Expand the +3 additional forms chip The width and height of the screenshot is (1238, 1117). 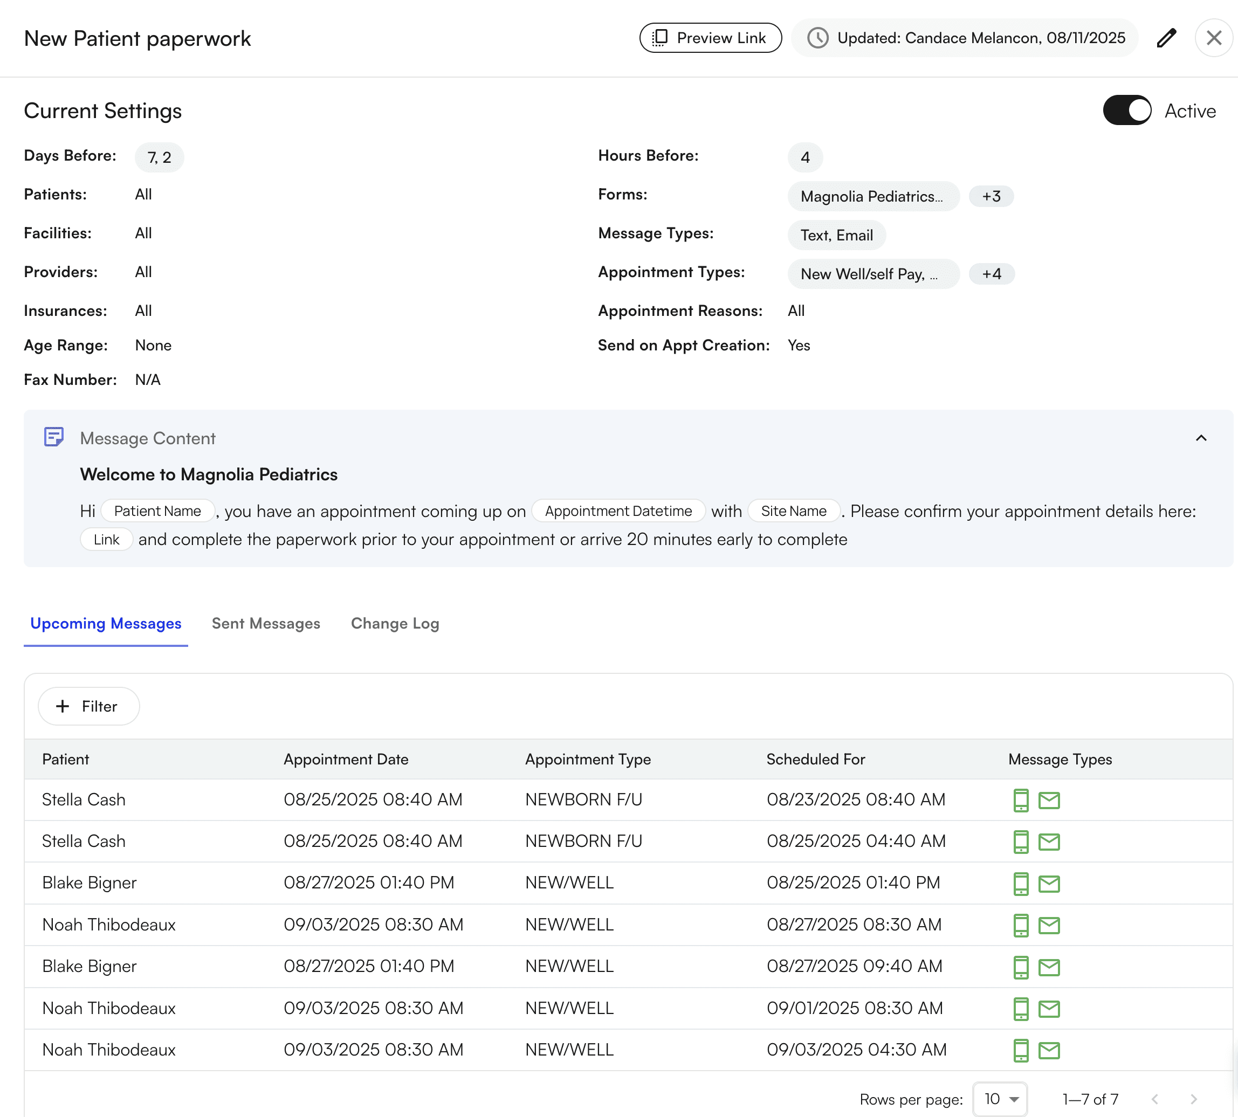click(x=991, y=196)
